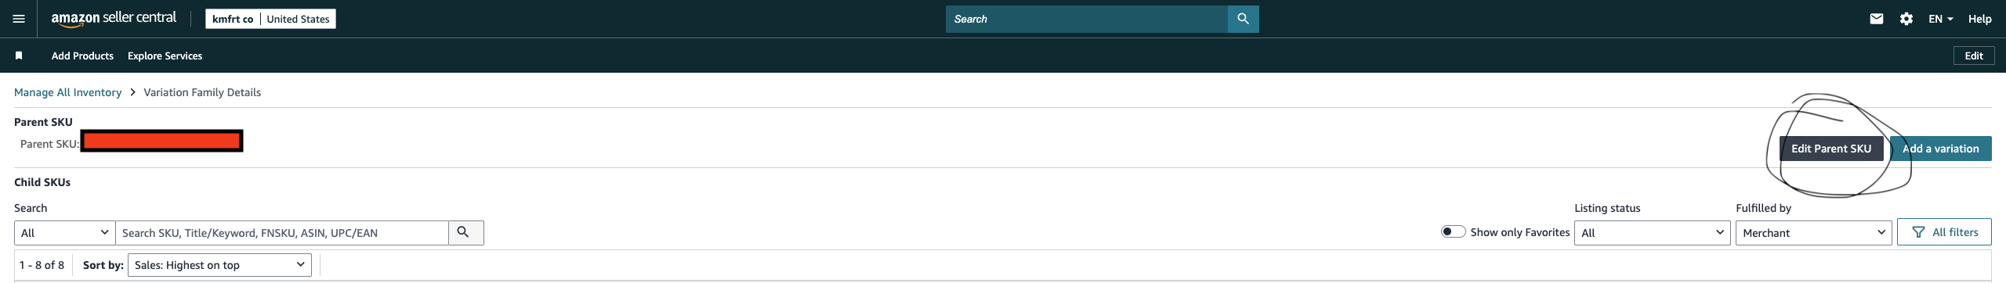Expand the Fulfilled by Merchant dropdown
This screenshot has width=2006, height=283.
pyautogui.click(x=1813, y=233)
